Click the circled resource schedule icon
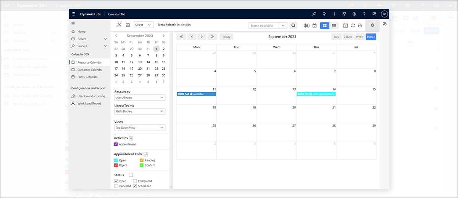 (x=307, y=26)
